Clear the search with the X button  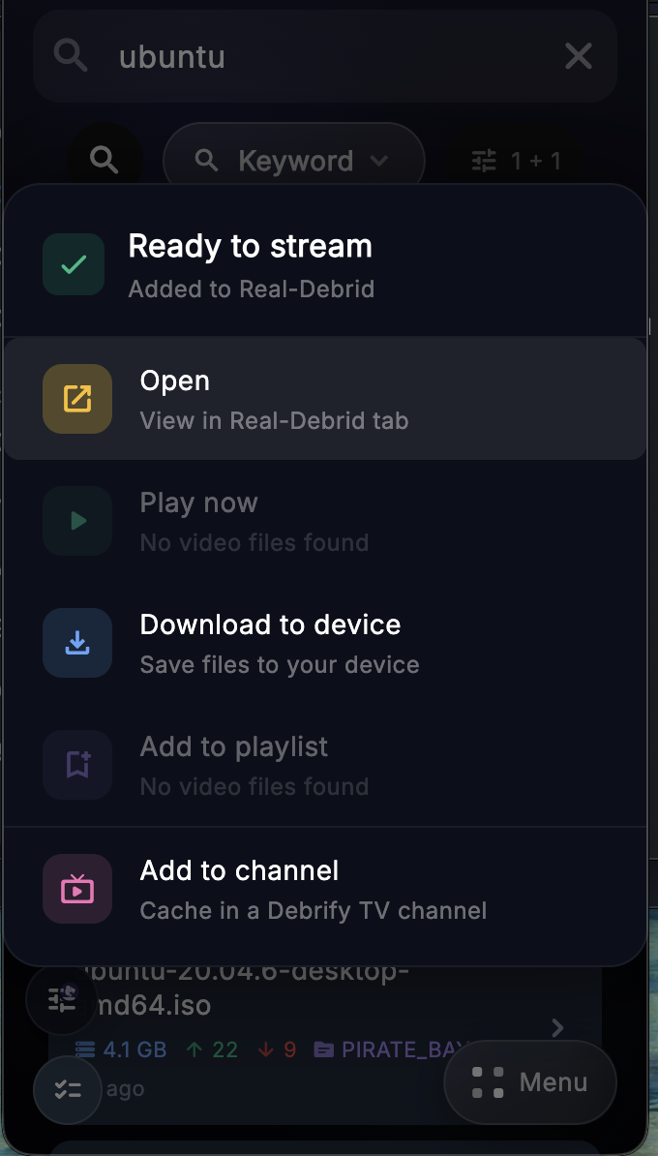tap(578, 56)
